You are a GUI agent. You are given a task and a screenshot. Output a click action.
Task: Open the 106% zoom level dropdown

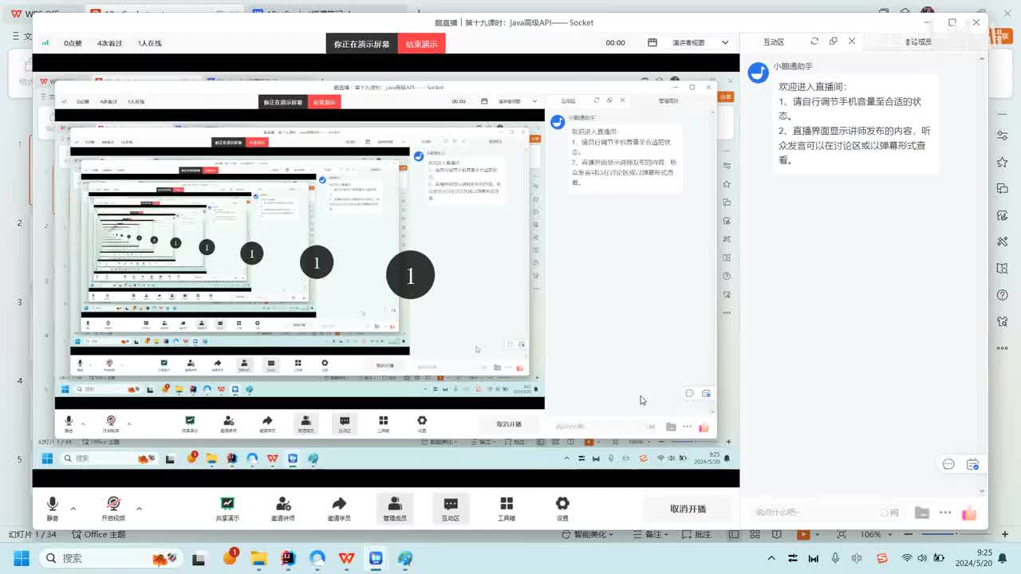pyautogui.click(x=874, y=534)
